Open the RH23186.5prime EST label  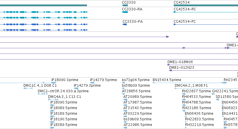click(x=197, y=108)
